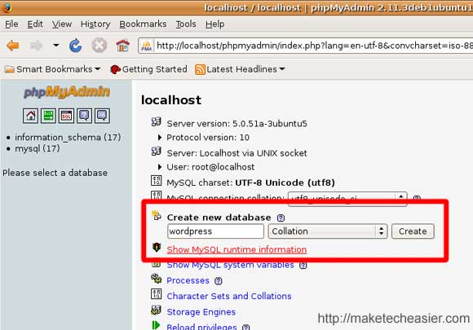Open the Processes link
Viewport: 473px width, 330px height.
pos(188,280)
